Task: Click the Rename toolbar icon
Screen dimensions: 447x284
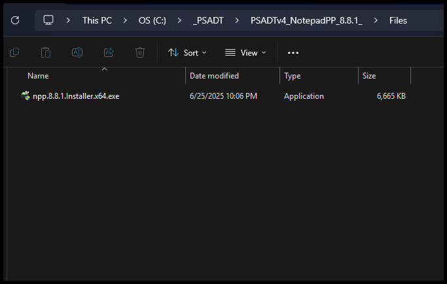Action: pos(77,52)
